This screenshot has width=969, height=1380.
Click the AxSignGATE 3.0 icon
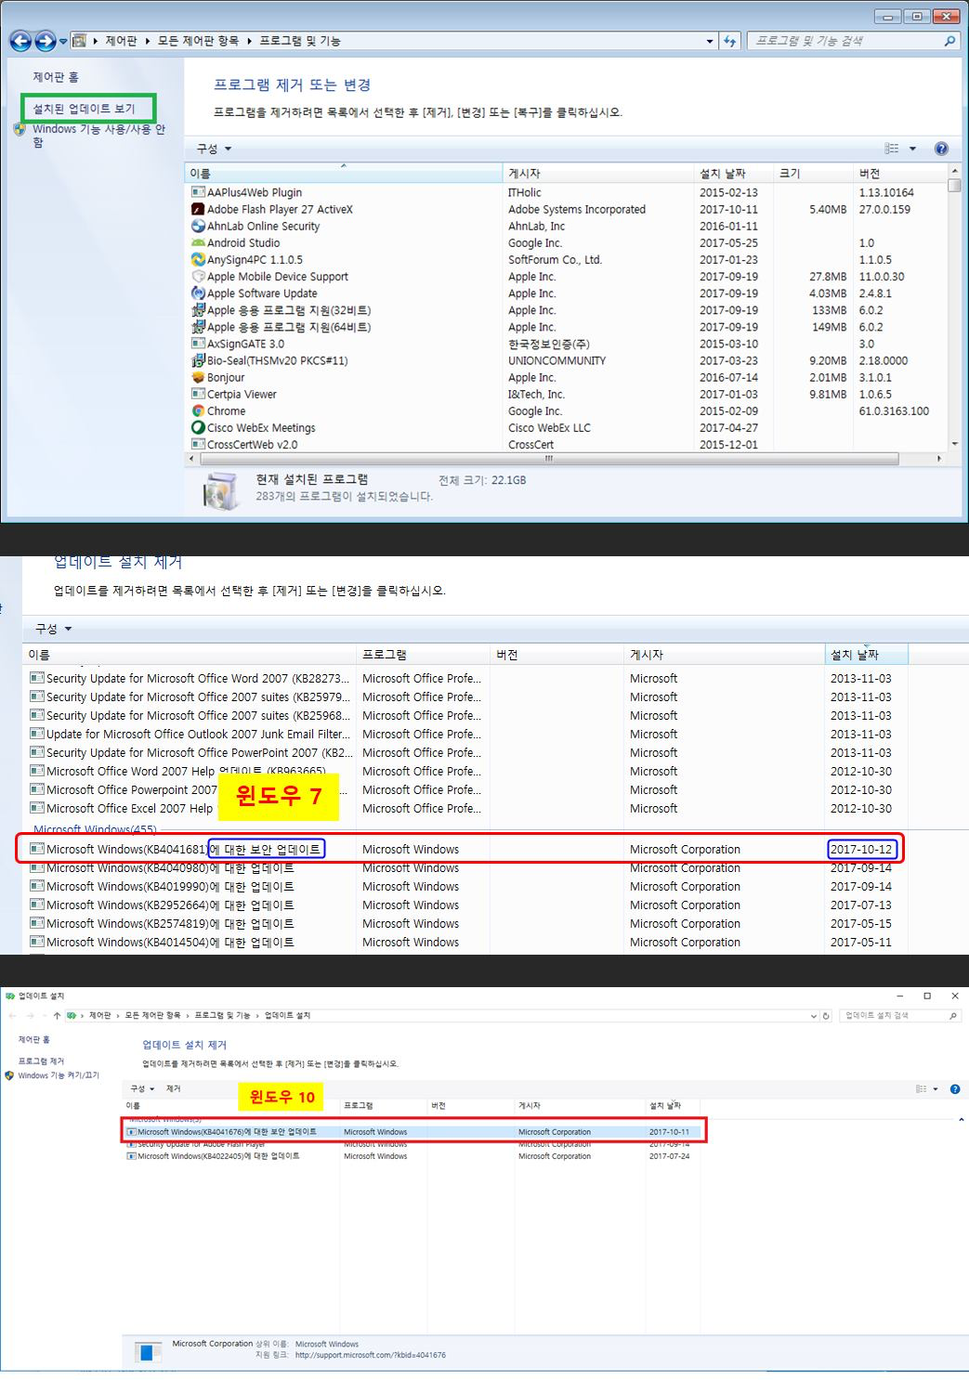pos(198,344)
